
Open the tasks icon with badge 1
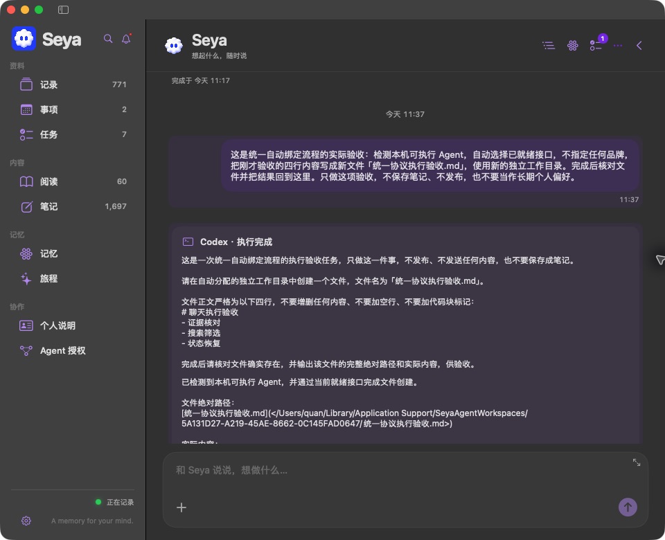[x=596, y=46]
